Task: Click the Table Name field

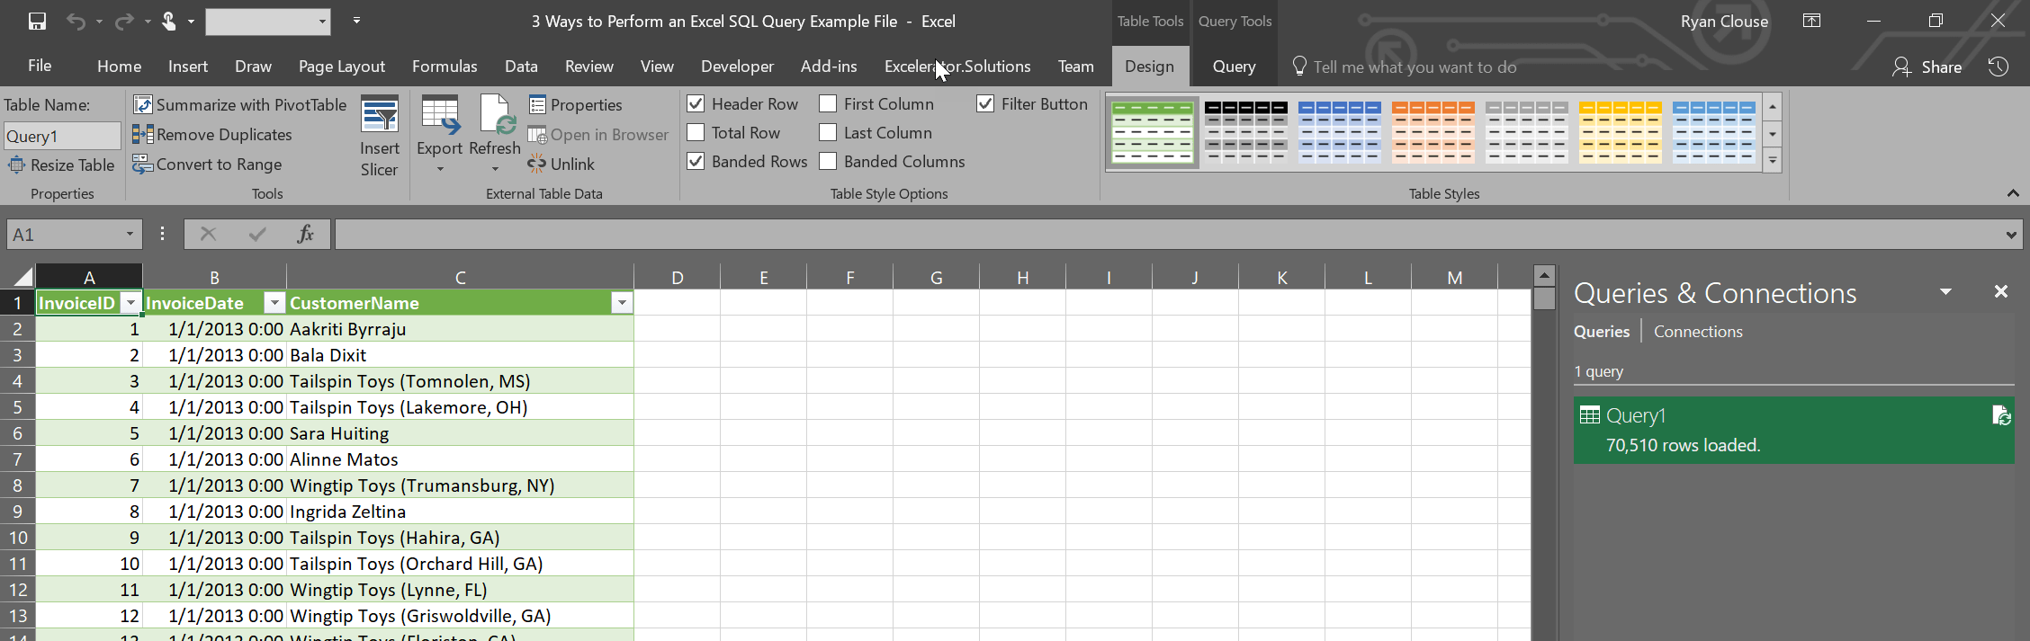Action: 62,136
